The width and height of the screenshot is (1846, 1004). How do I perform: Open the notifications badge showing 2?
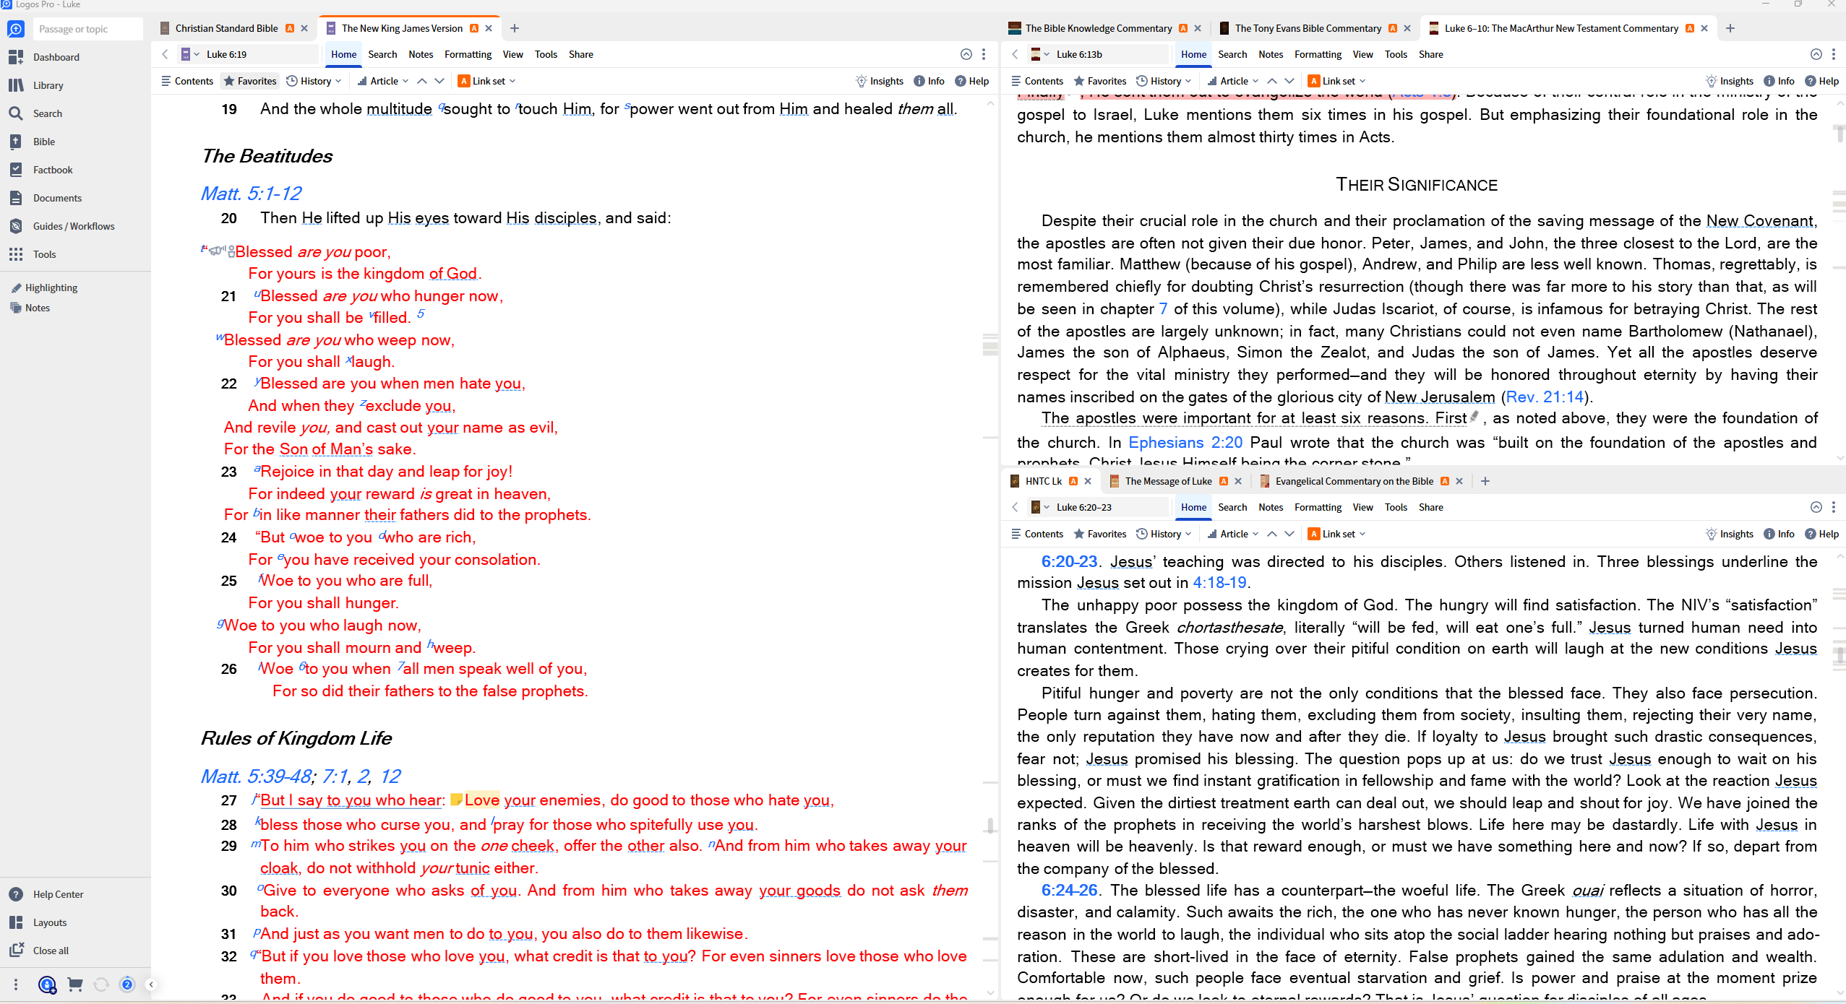[x=127, y=984]
